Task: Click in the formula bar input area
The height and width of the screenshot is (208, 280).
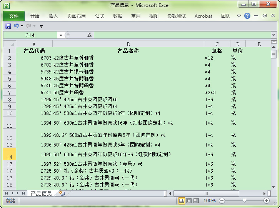Action: [x=182, y=35]
